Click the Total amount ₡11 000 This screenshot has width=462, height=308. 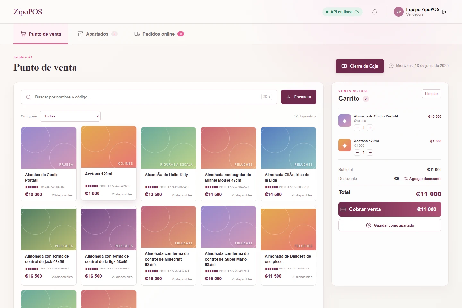click(429, 194)
